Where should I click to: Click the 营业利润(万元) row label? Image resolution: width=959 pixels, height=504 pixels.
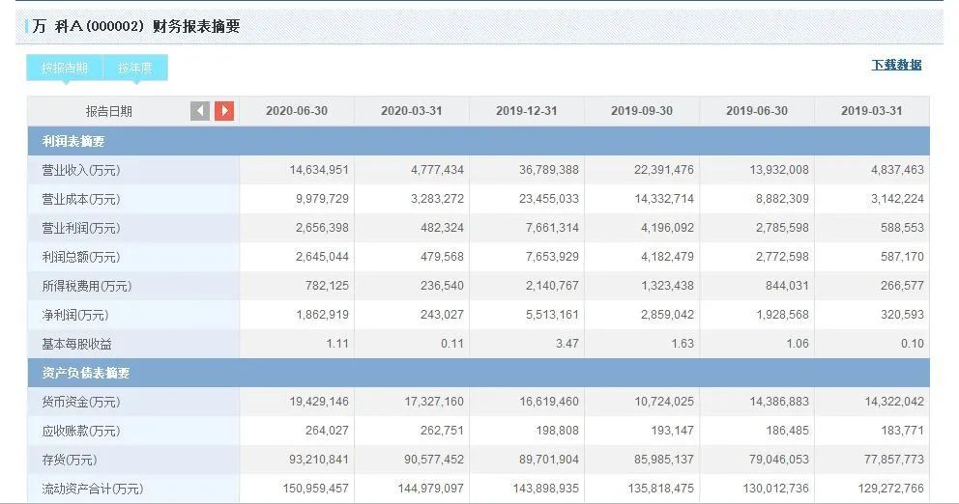point(81,228)
